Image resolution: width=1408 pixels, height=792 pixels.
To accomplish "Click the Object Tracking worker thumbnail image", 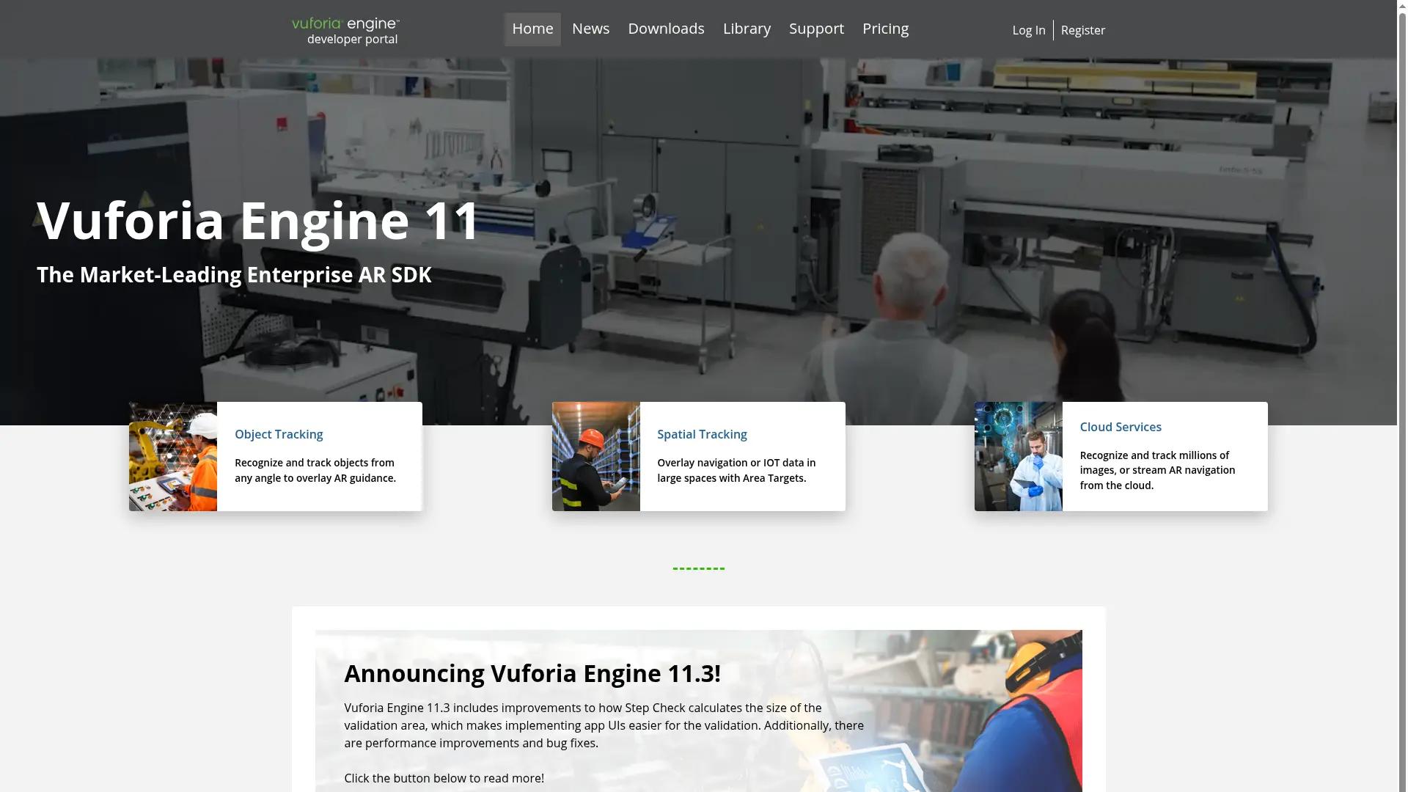I will pyautogui.click(x=173, y=455).
